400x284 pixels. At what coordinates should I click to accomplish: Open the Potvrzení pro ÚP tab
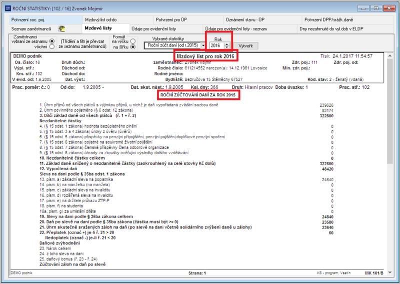188,19
